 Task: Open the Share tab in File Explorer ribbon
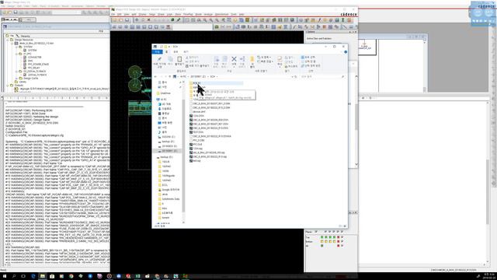[x=176, y=52]
